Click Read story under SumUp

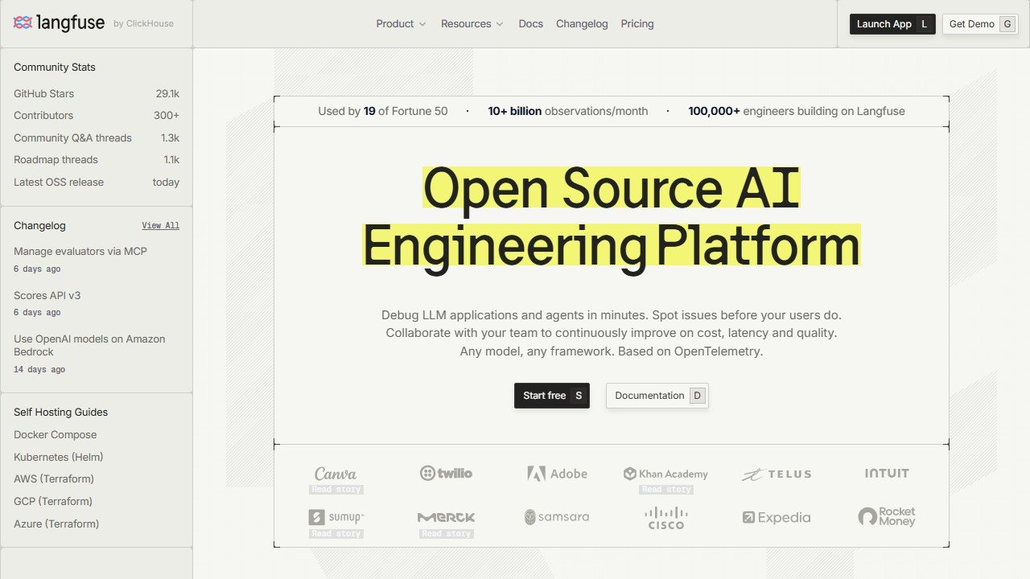coord(336,534)
